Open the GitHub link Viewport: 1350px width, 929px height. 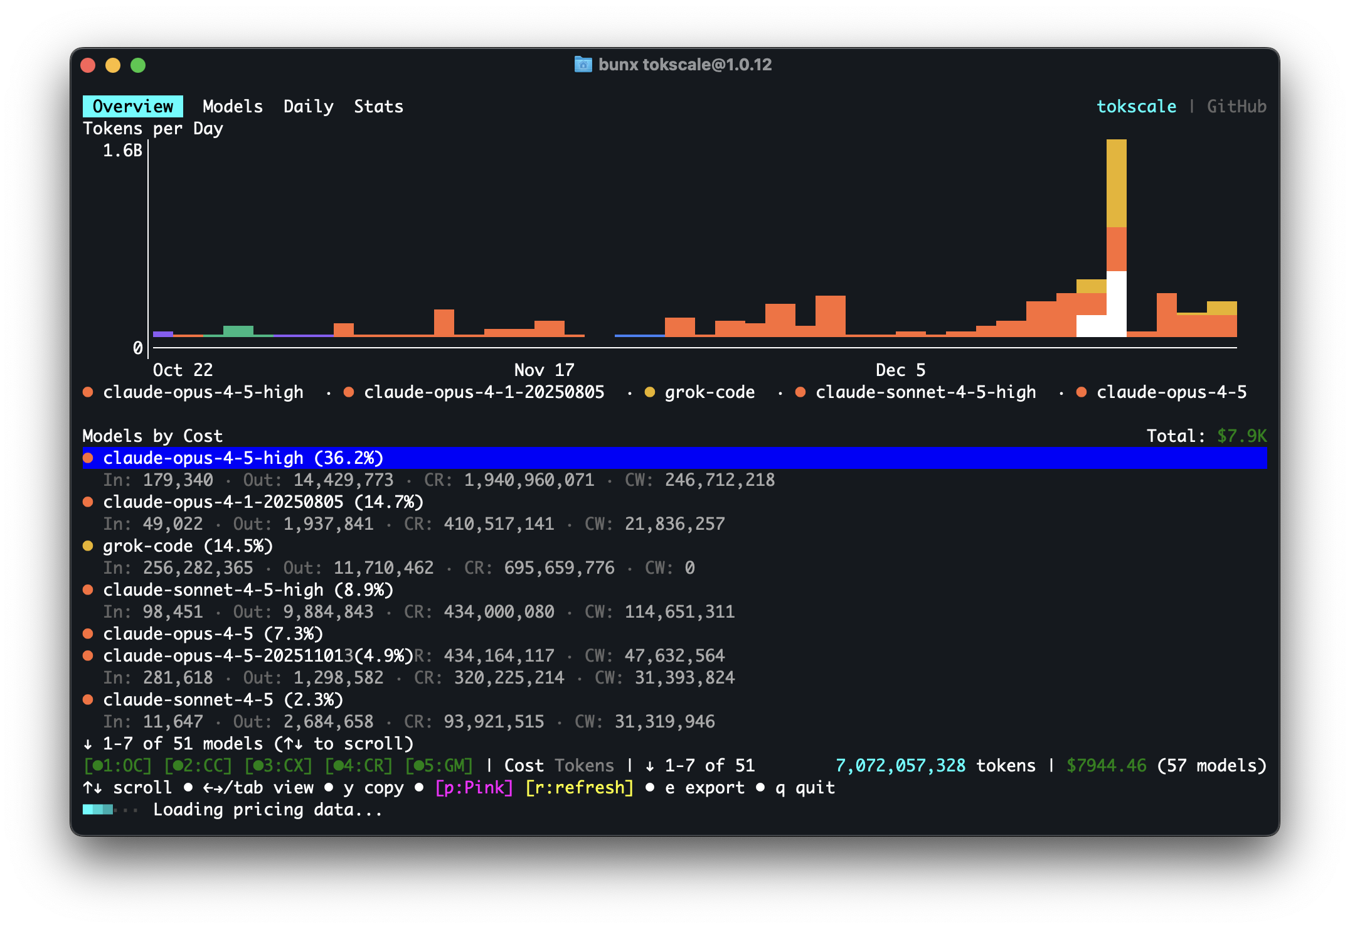1236,107
